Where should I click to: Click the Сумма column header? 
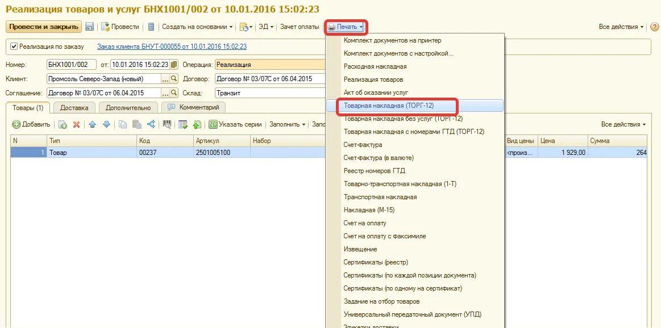pos(617,141)
